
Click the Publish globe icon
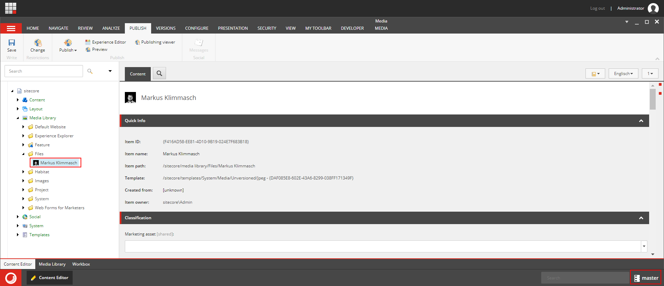click(x=68, y=43)
